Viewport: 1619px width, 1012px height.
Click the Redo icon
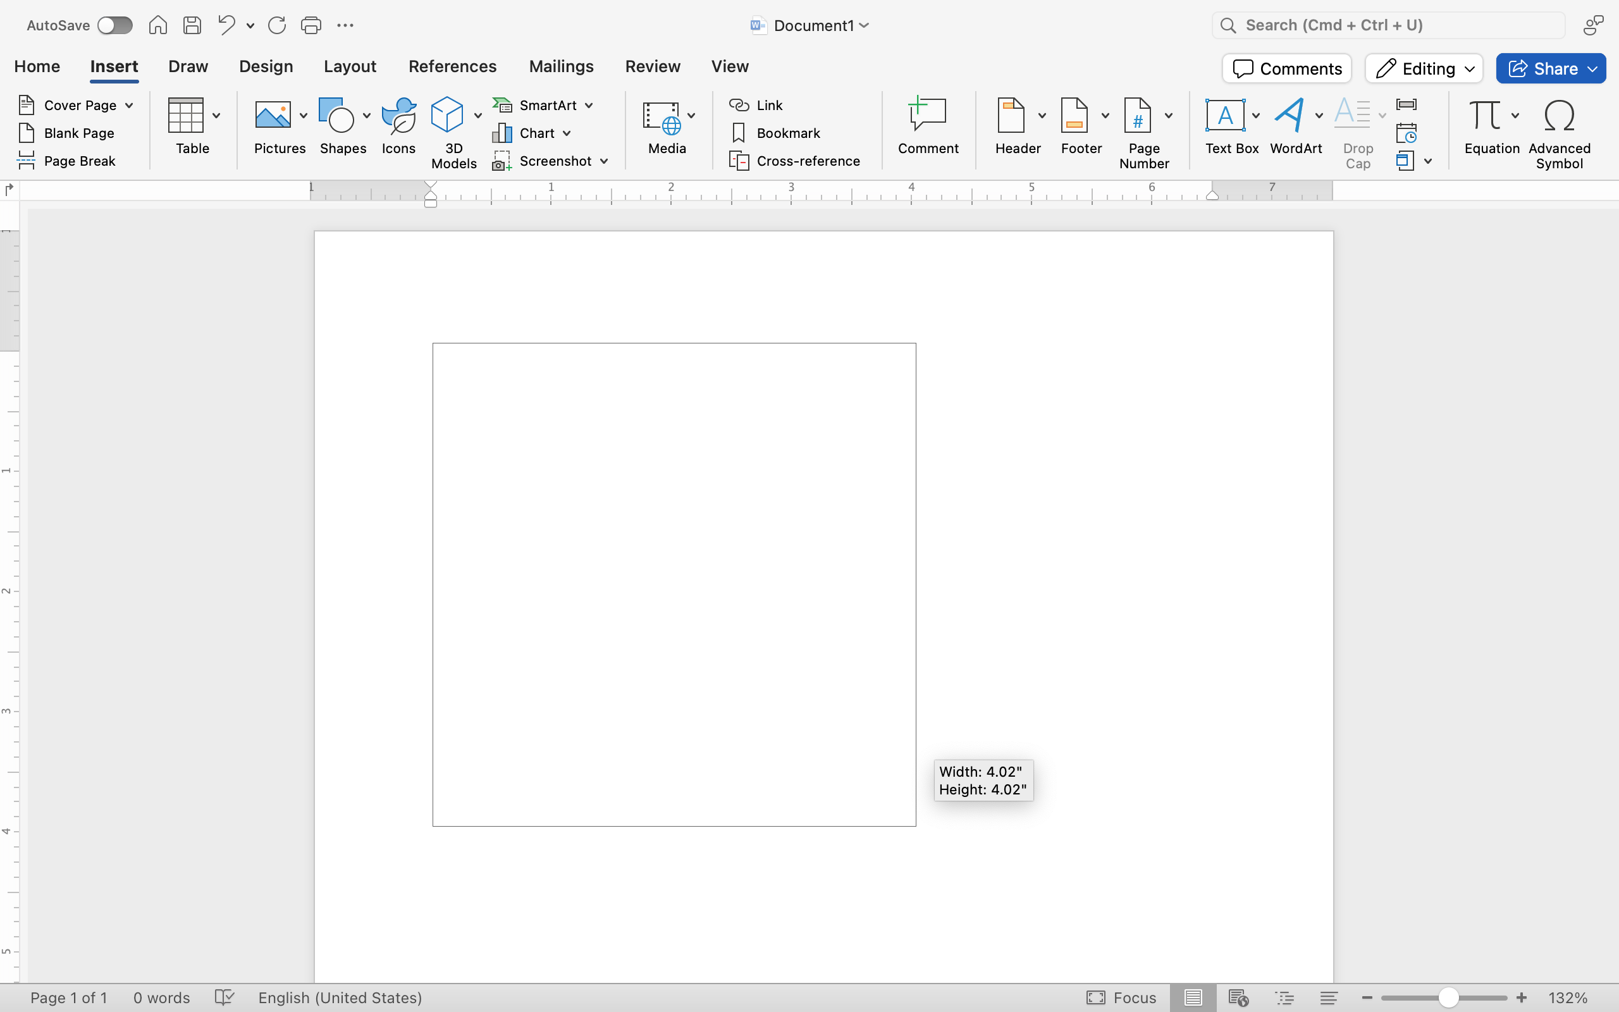(x=277, y=25)
